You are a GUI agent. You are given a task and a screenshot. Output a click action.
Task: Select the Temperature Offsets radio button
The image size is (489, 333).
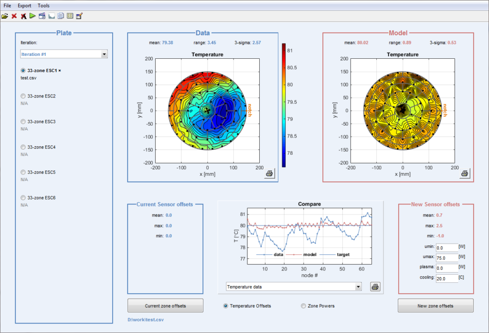click(225, 306)
